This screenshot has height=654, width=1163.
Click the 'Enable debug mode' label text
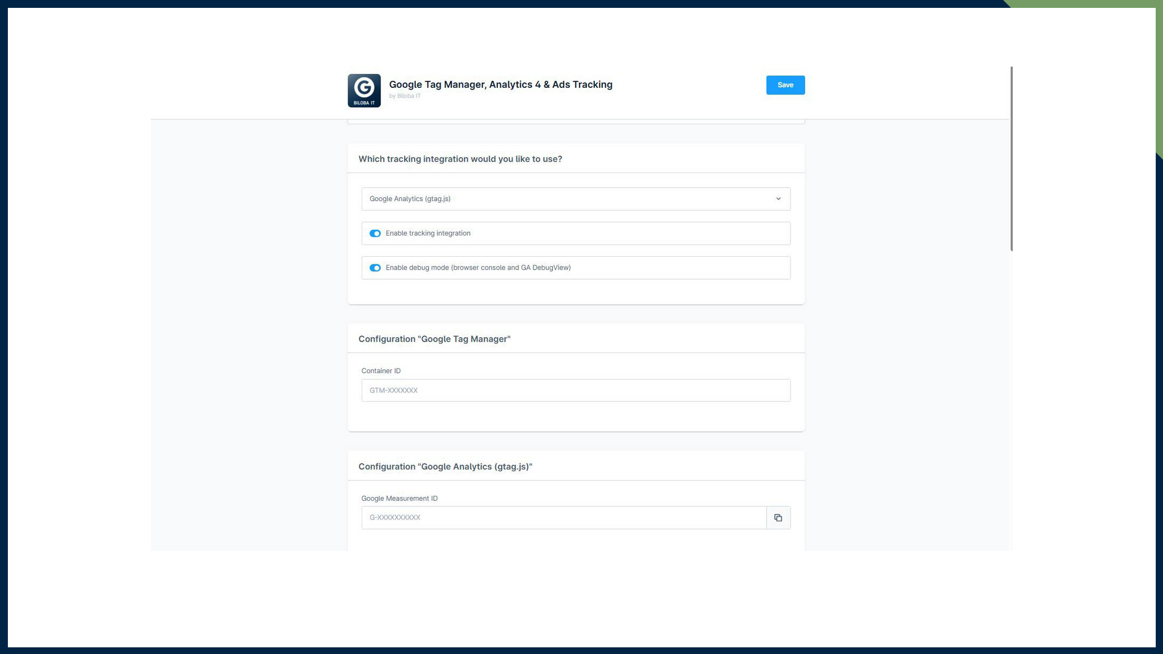478,268
